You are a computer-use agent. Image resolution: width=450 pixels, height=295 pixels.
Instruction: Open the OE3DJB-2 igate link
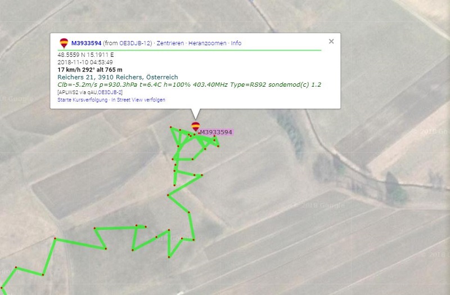pos(110,92)
